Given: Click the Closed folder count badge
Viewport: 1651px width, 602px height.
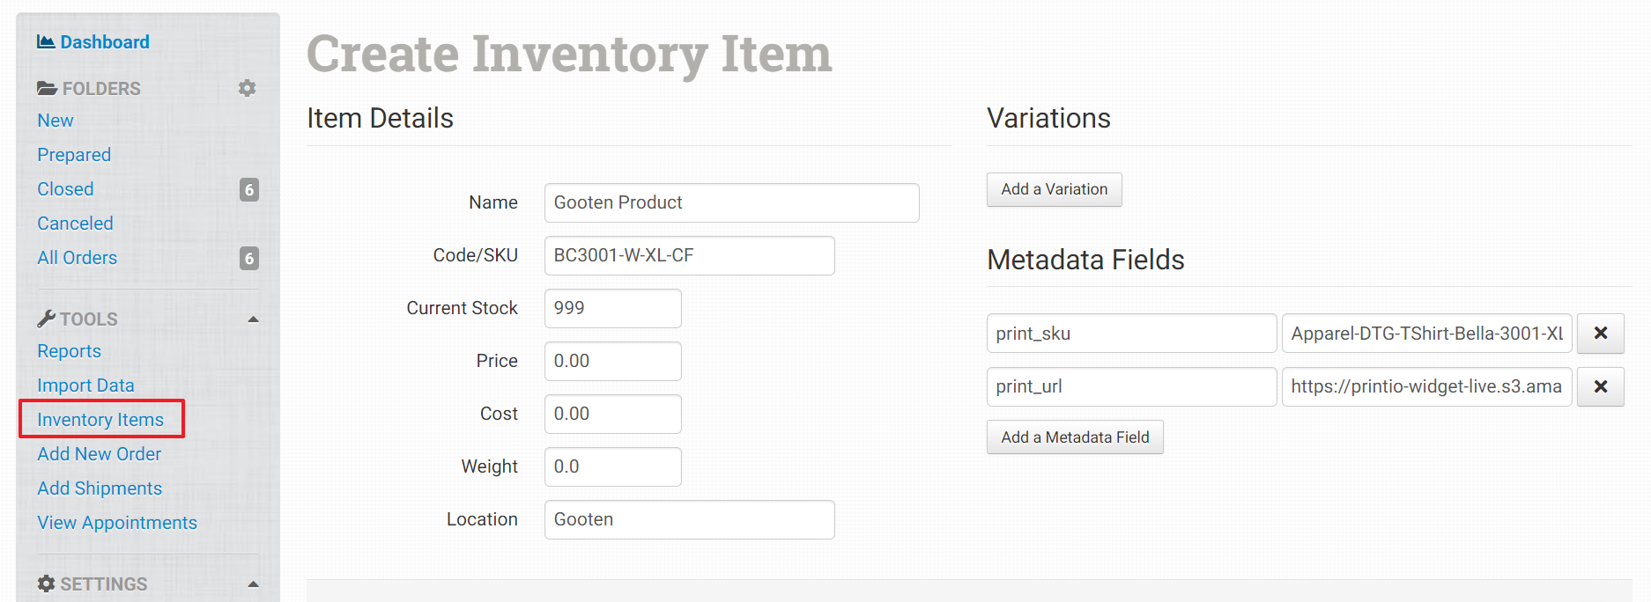Looking at the screenshot, I should pos(249,189).
